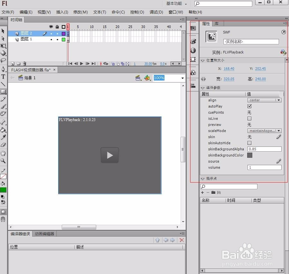Switch to the 库 tab
Image resolution: width=289 pixels, height=274 pixels.
(x=217, y=24)
